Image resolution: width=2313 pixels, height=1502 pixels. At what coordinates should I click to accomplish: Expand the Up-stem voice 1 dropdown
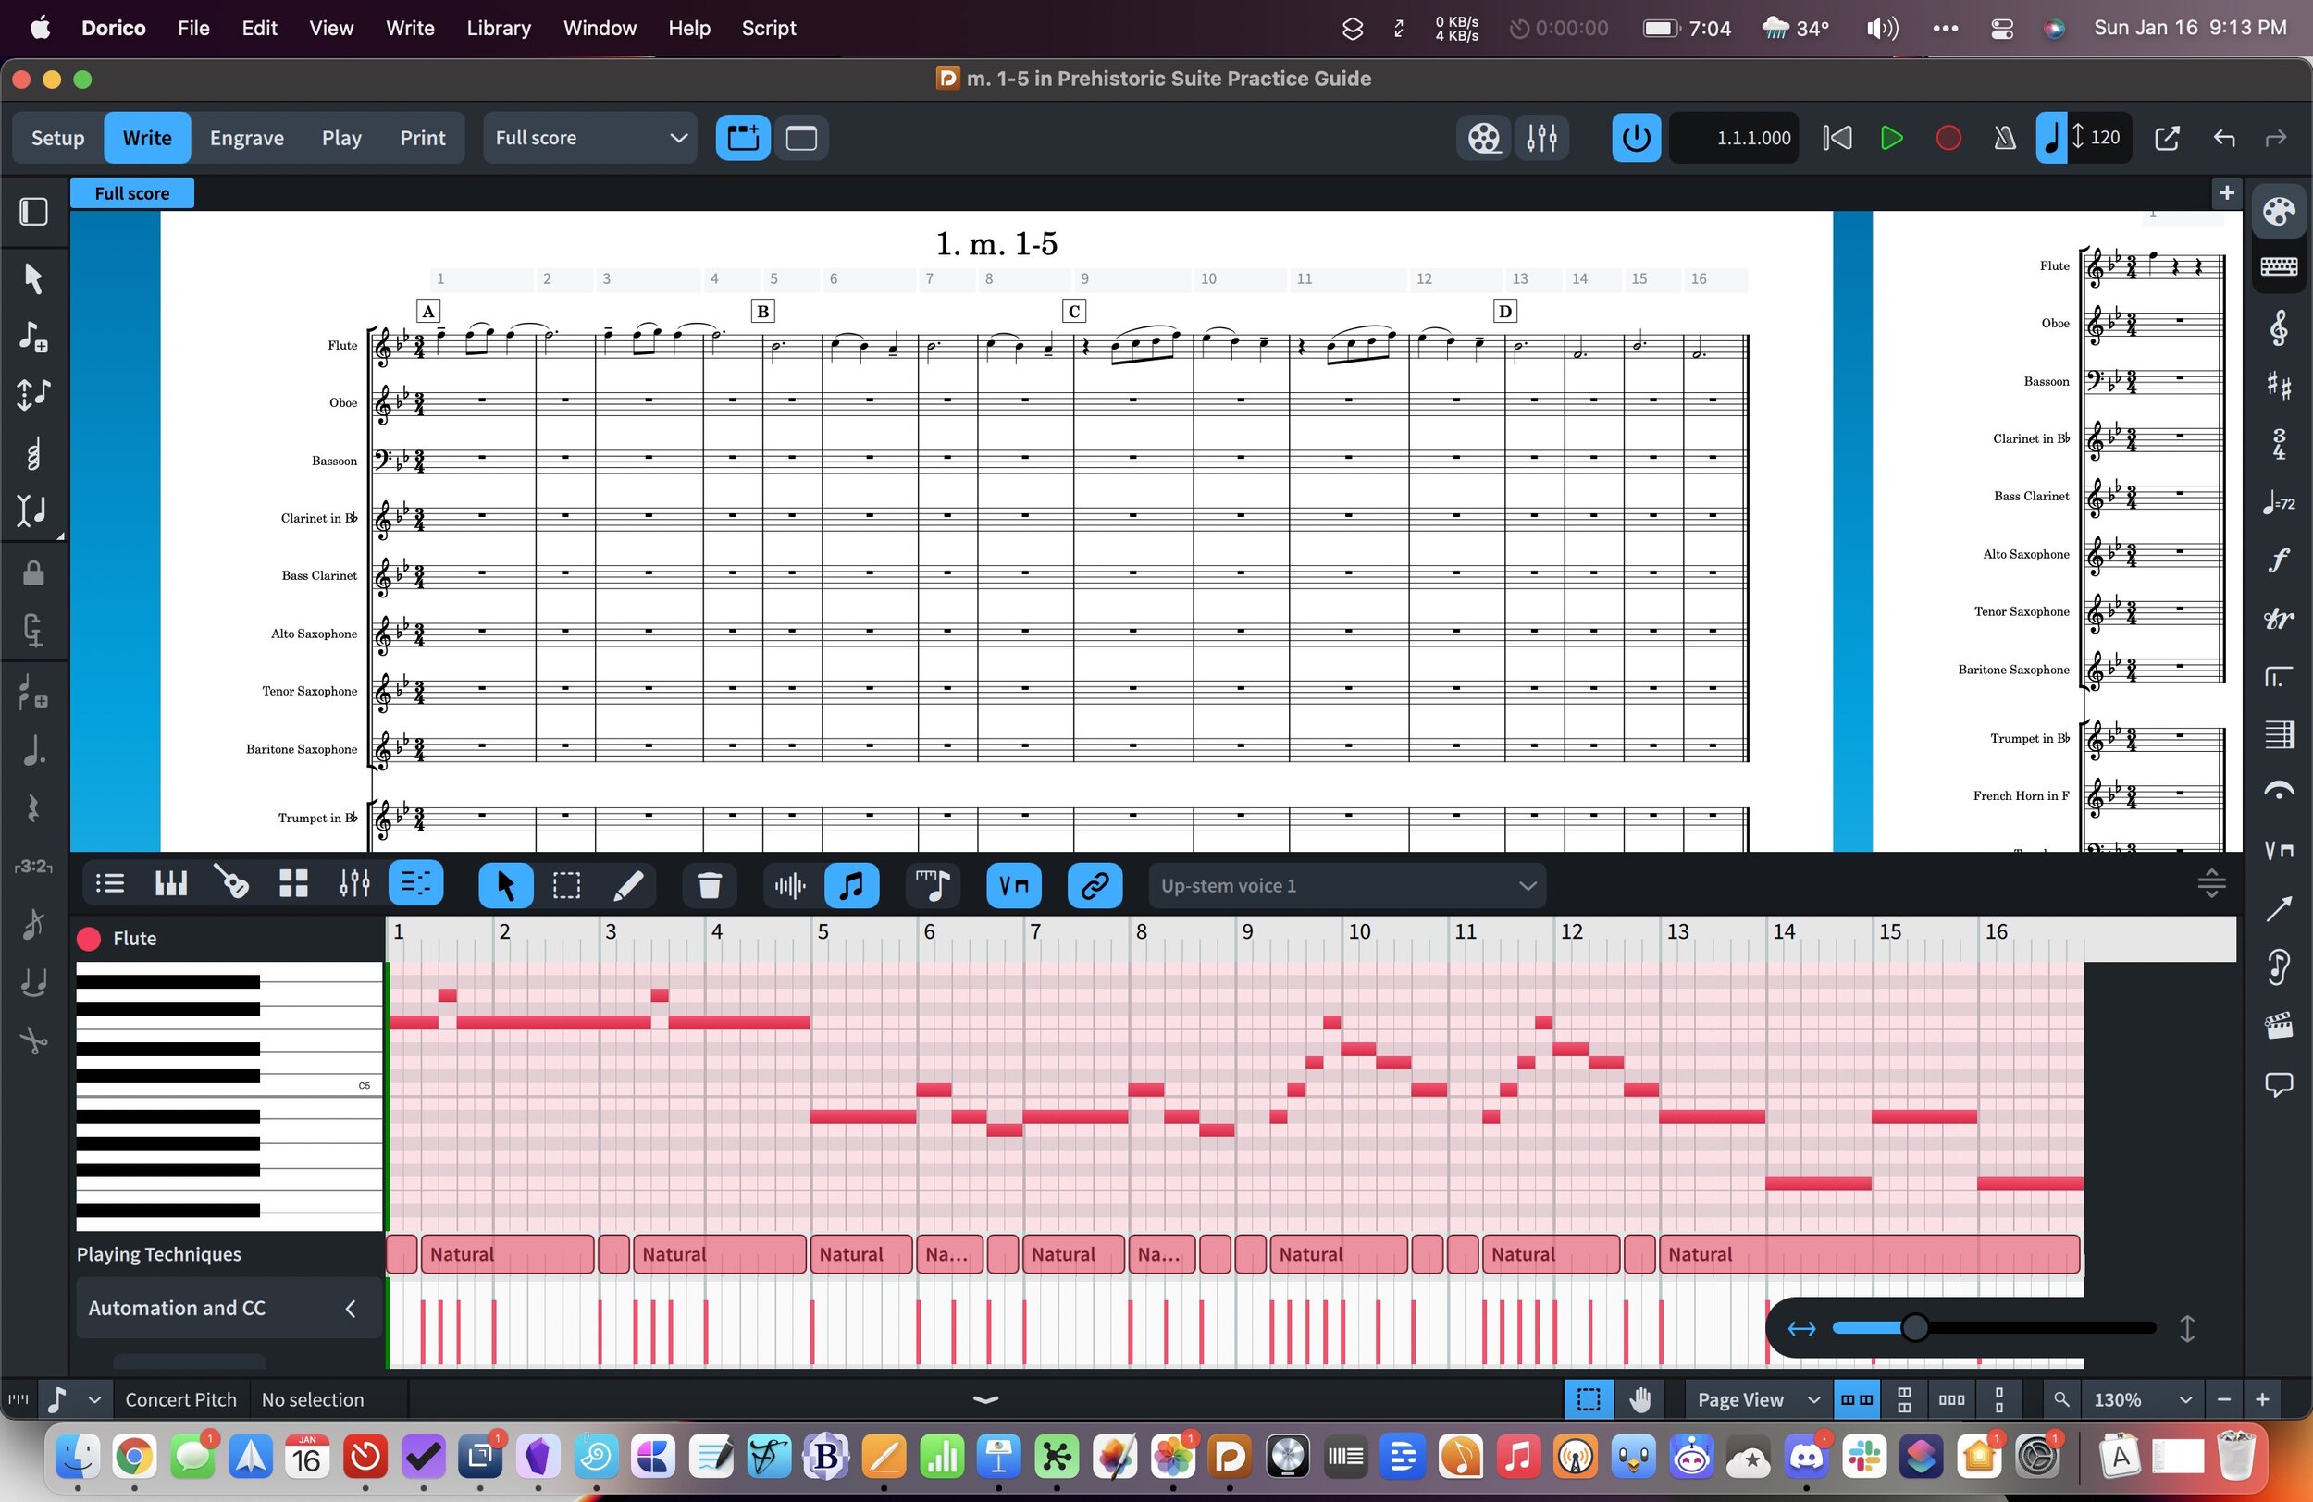pyautogui.click(x=1528, y=885)
